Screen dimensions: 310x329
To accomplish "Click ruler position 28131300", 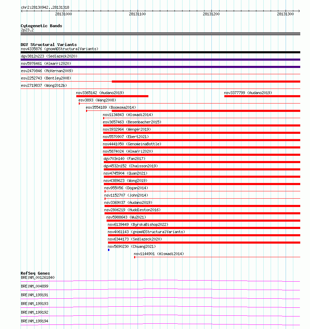I will (285, 14).
